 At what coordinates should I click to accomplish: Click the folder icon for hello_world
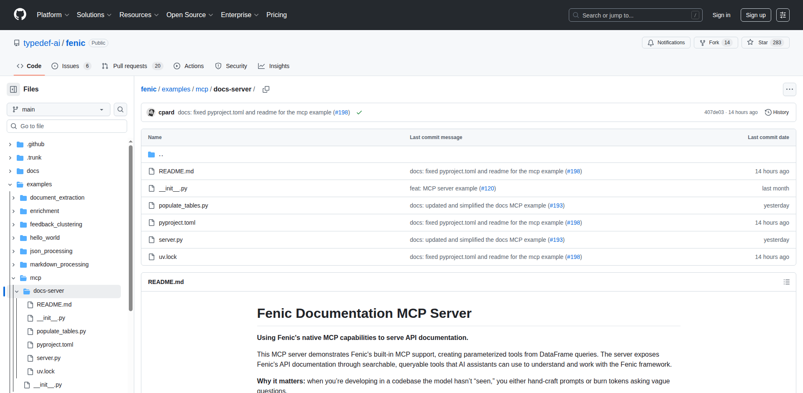tap(23, 238)
